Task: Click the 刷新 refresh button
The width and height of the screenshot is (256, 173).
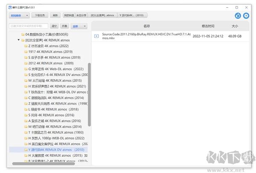Action: click(x=55, y=15)
